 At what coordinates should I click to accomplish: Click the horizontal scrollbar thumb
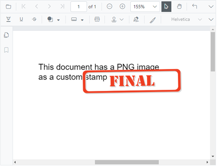click(x=127, y=162)
